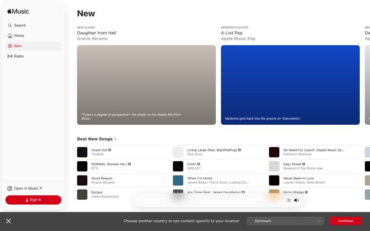Viewport: 370px width, 231px height.
Task: Select New in the sidebar
Action: coord(33,46)
